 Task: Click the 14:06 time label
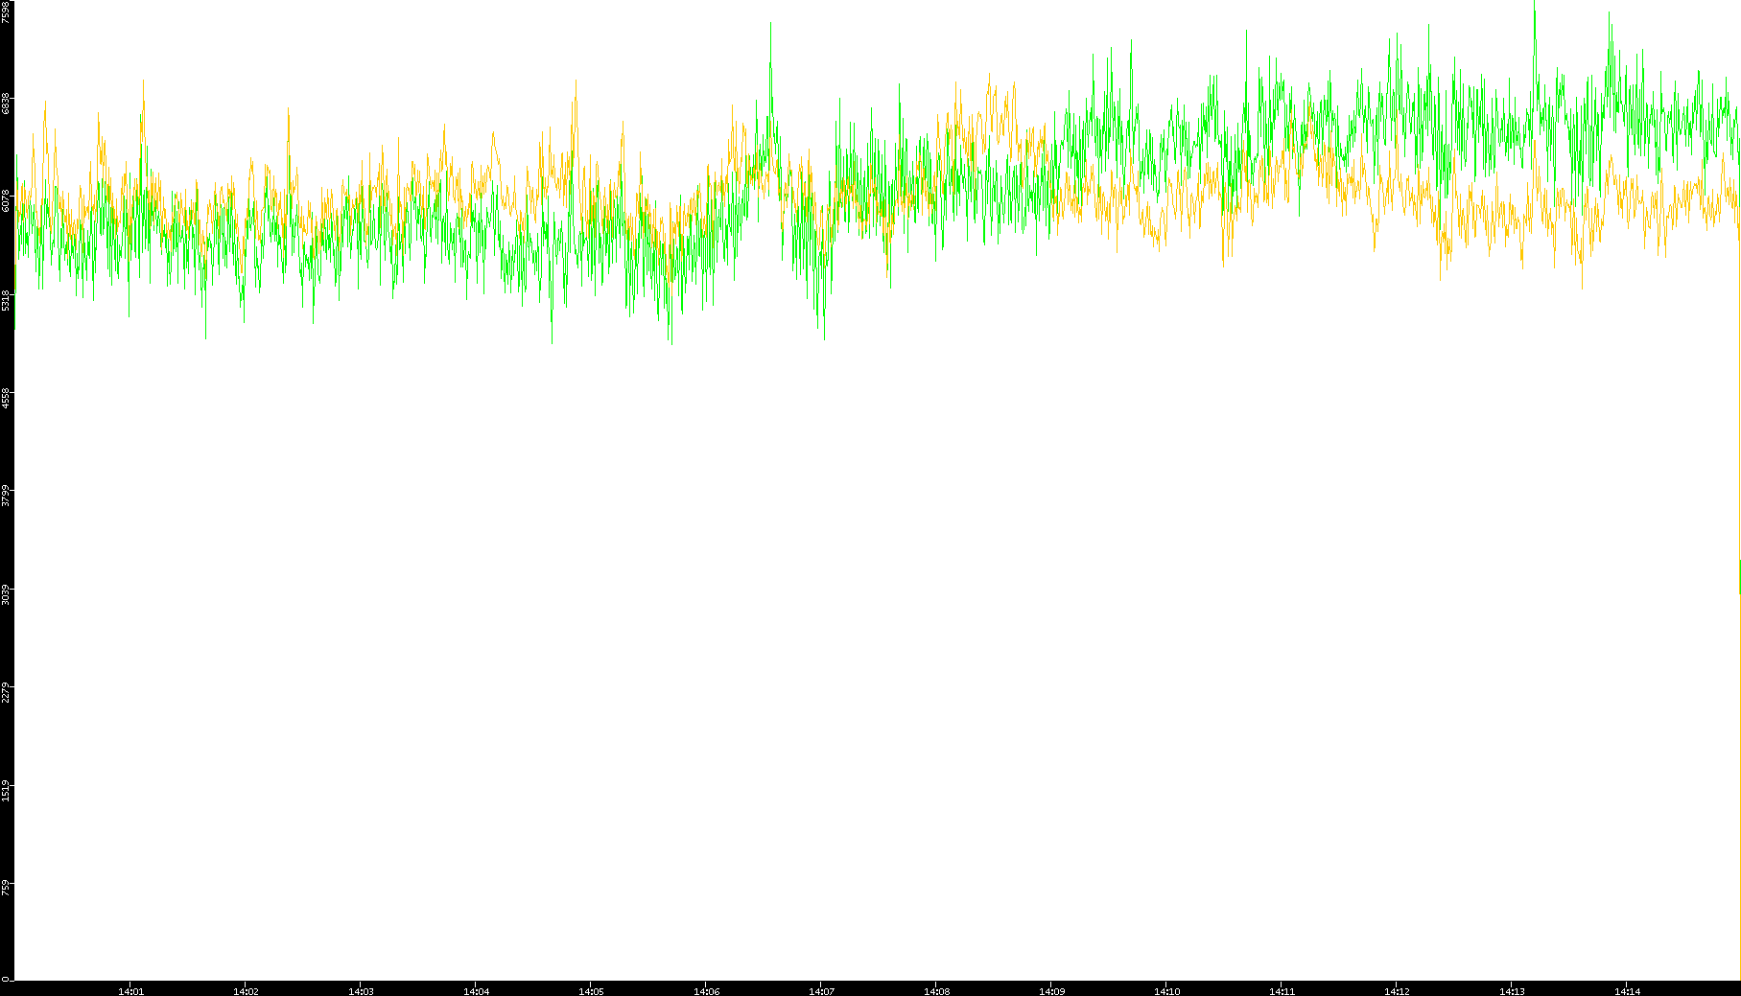[706, 991]
